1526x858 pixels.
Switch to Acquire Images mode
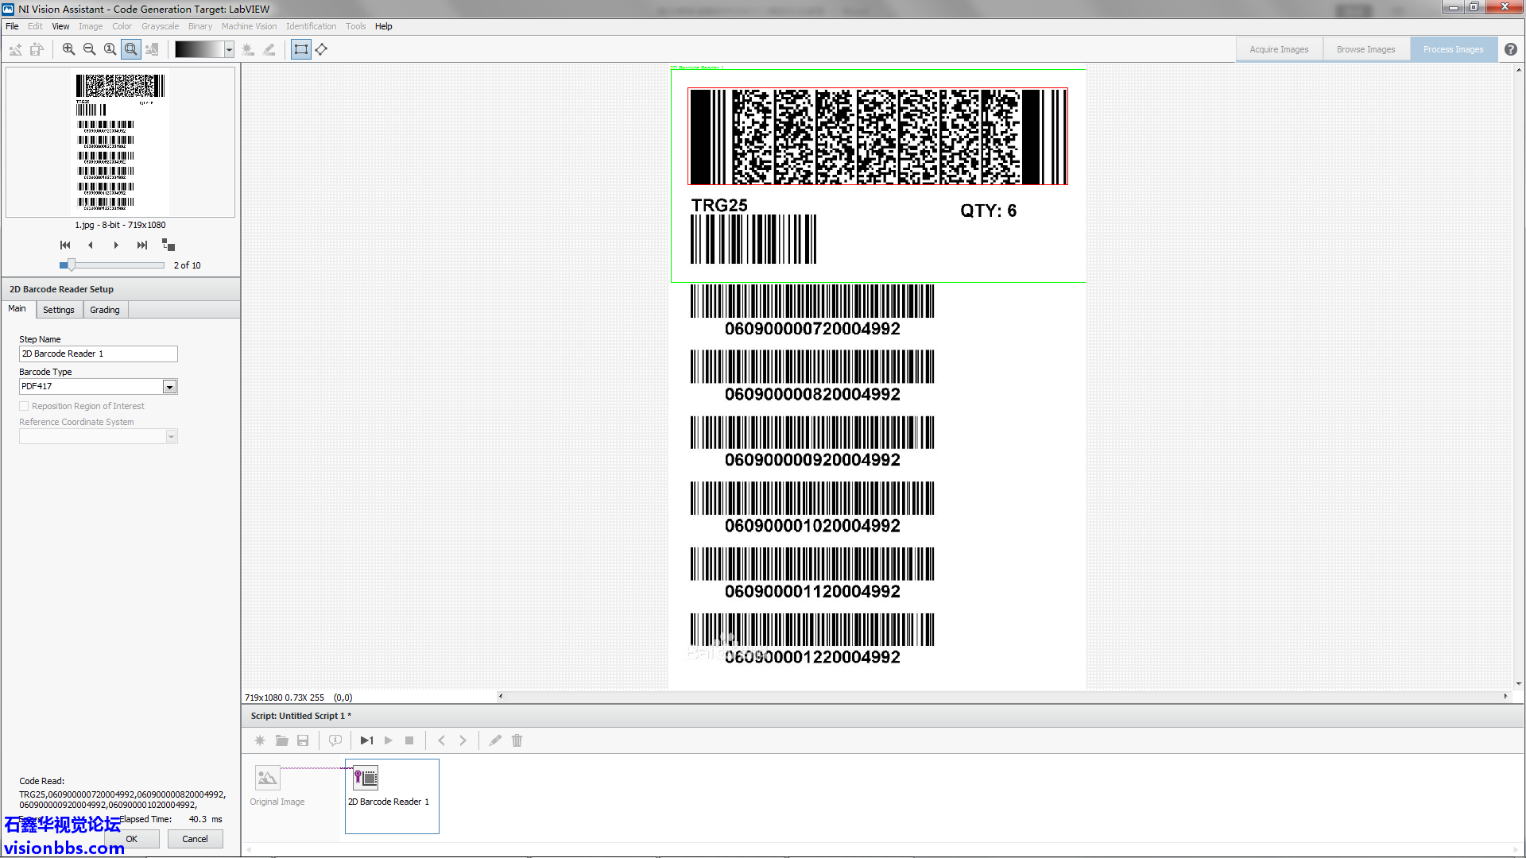[x=1279, y=49]
